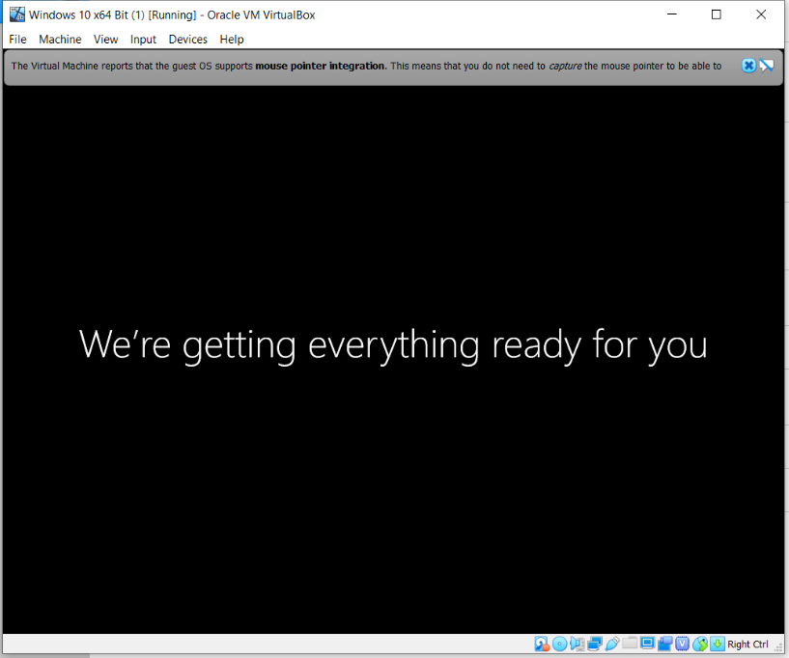Click the virtualization features chip icon
This screenshot has width=789, height=658.
tap(683, 644)
